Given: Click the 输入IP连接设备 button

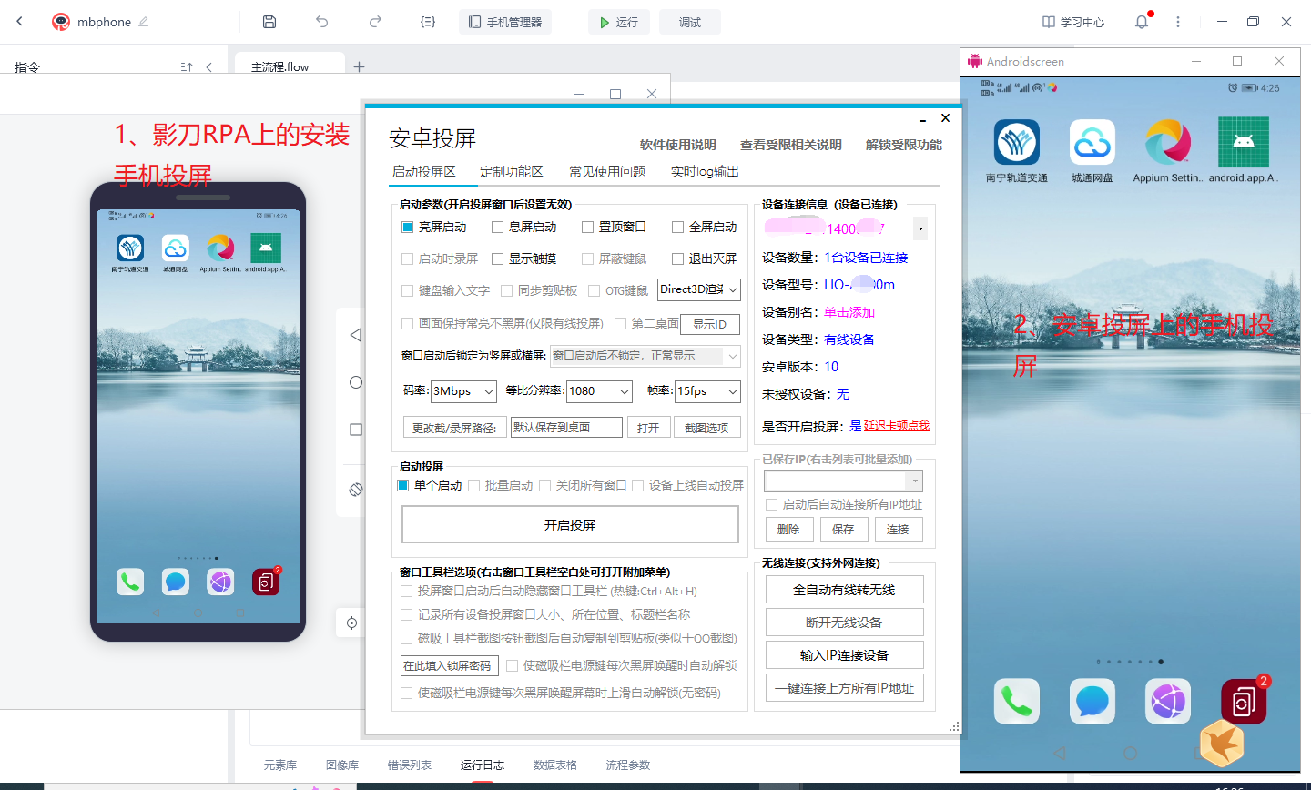Looking at the screenshot, I should tap(844, 655).
